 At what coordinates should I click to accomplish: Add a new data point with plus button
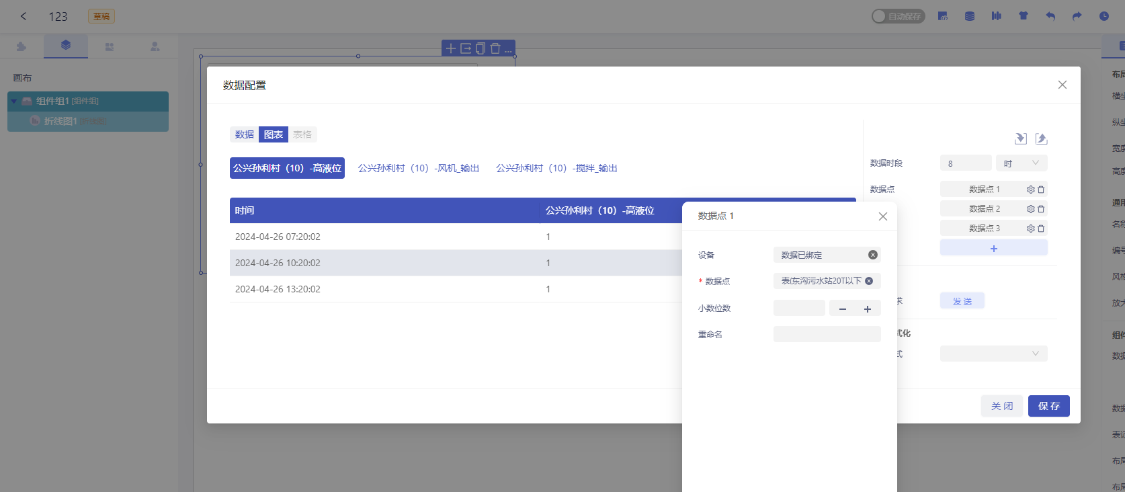pyautogui.click(x=994, y=248)
